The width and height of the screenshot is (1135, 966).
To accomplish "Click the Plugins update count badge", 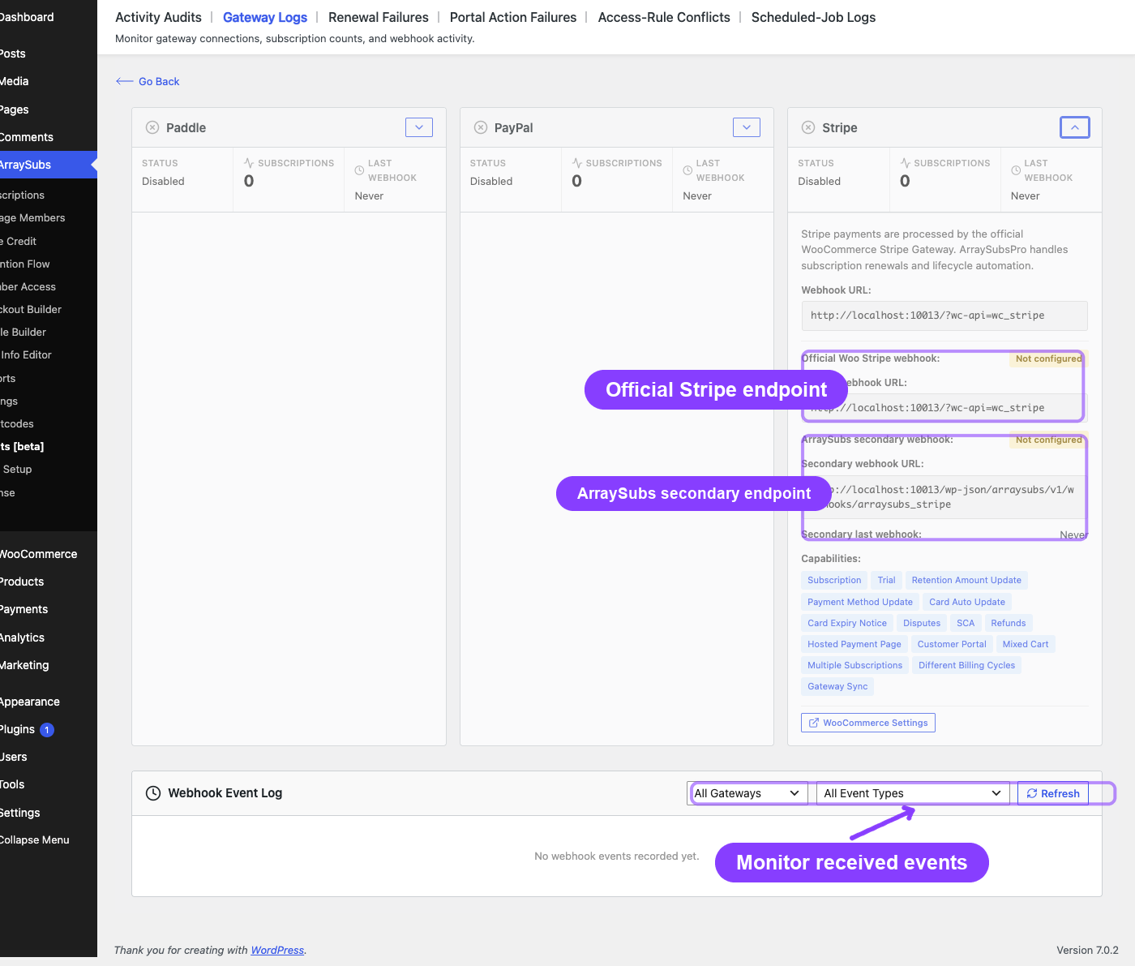I will tap(47, 730).
